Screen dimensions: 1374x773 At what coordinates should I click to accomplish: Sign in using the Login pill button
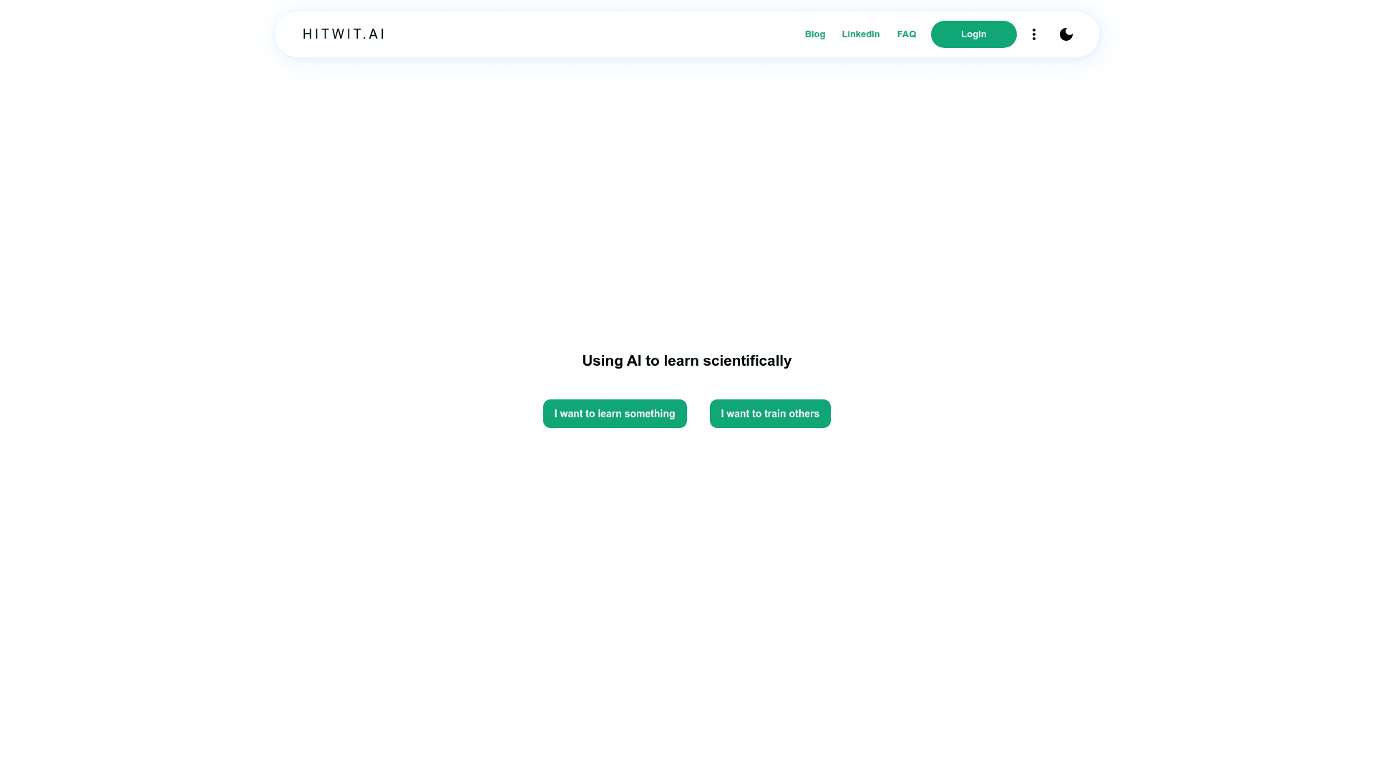coord(973,34)
